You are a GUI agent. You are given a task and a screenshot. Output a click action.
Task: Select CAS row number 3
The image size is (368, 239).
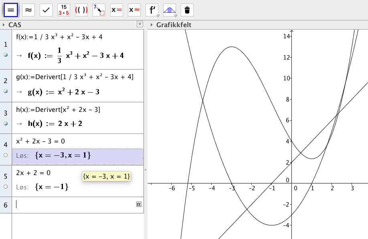click(x=6, y=113)
